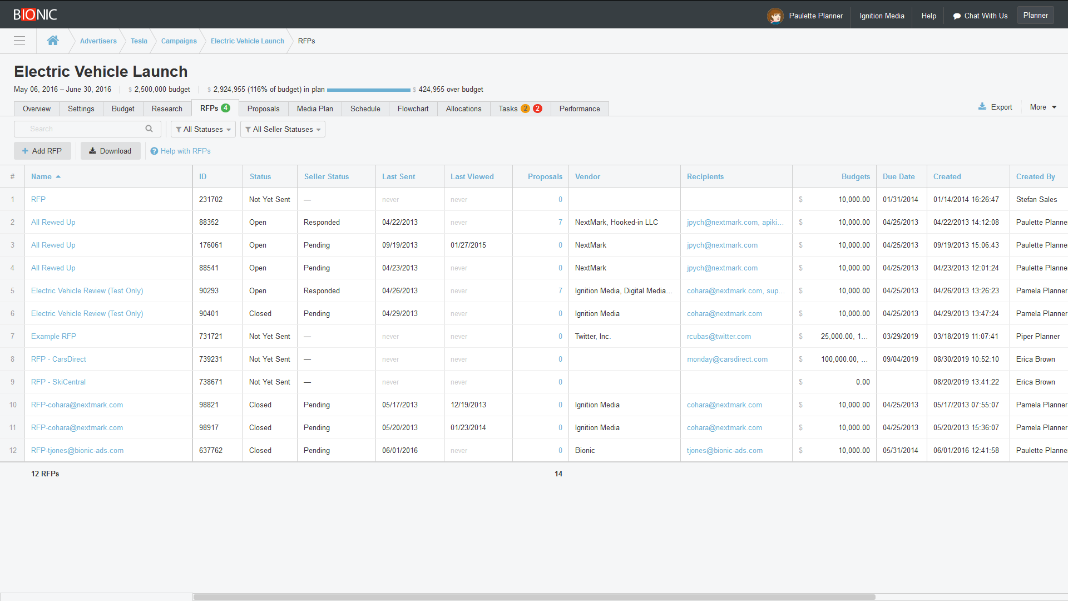Open Chat With Us via speech bubble icon

click(956, 16)
